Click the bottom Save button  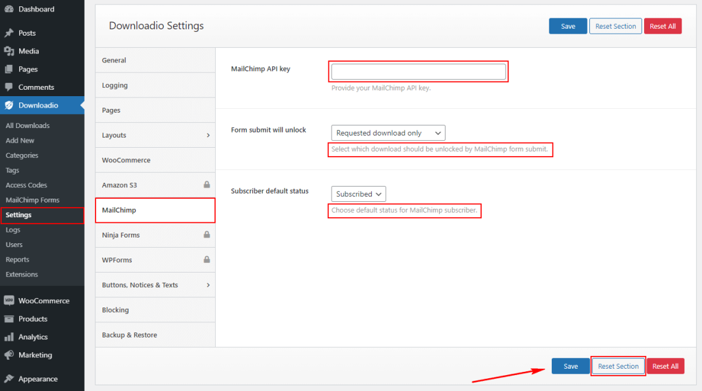pos(571,366)
